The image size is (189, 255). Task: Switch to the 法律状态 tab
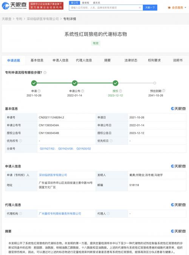(131, 60)
